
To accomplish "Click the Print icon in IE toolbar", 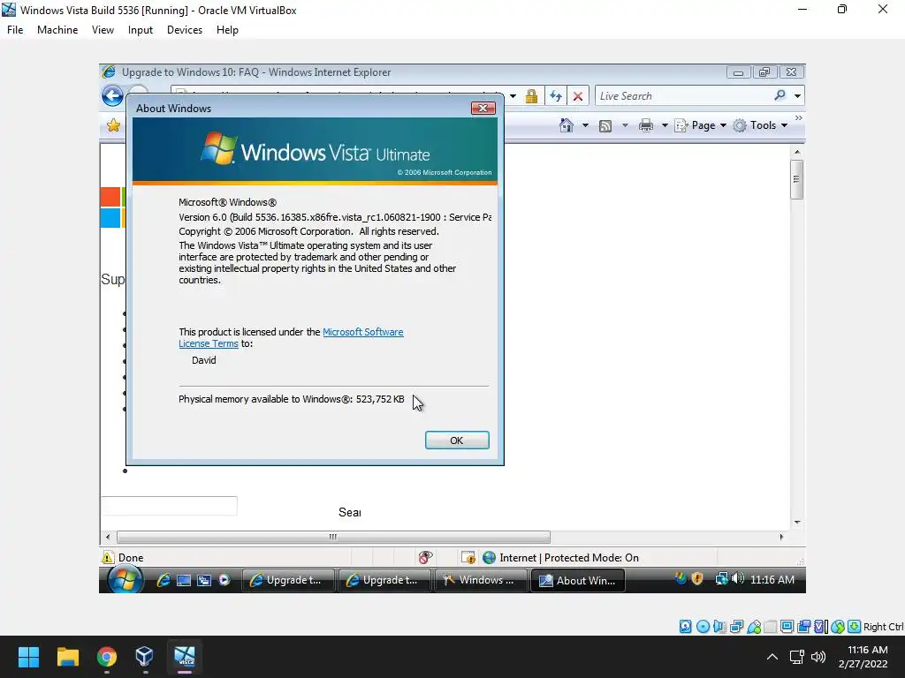I will click(x=646, y=125).
